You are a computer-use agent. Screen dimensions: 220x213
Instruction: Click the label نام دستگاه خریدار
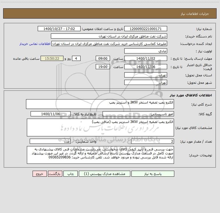tap(199, 36)
